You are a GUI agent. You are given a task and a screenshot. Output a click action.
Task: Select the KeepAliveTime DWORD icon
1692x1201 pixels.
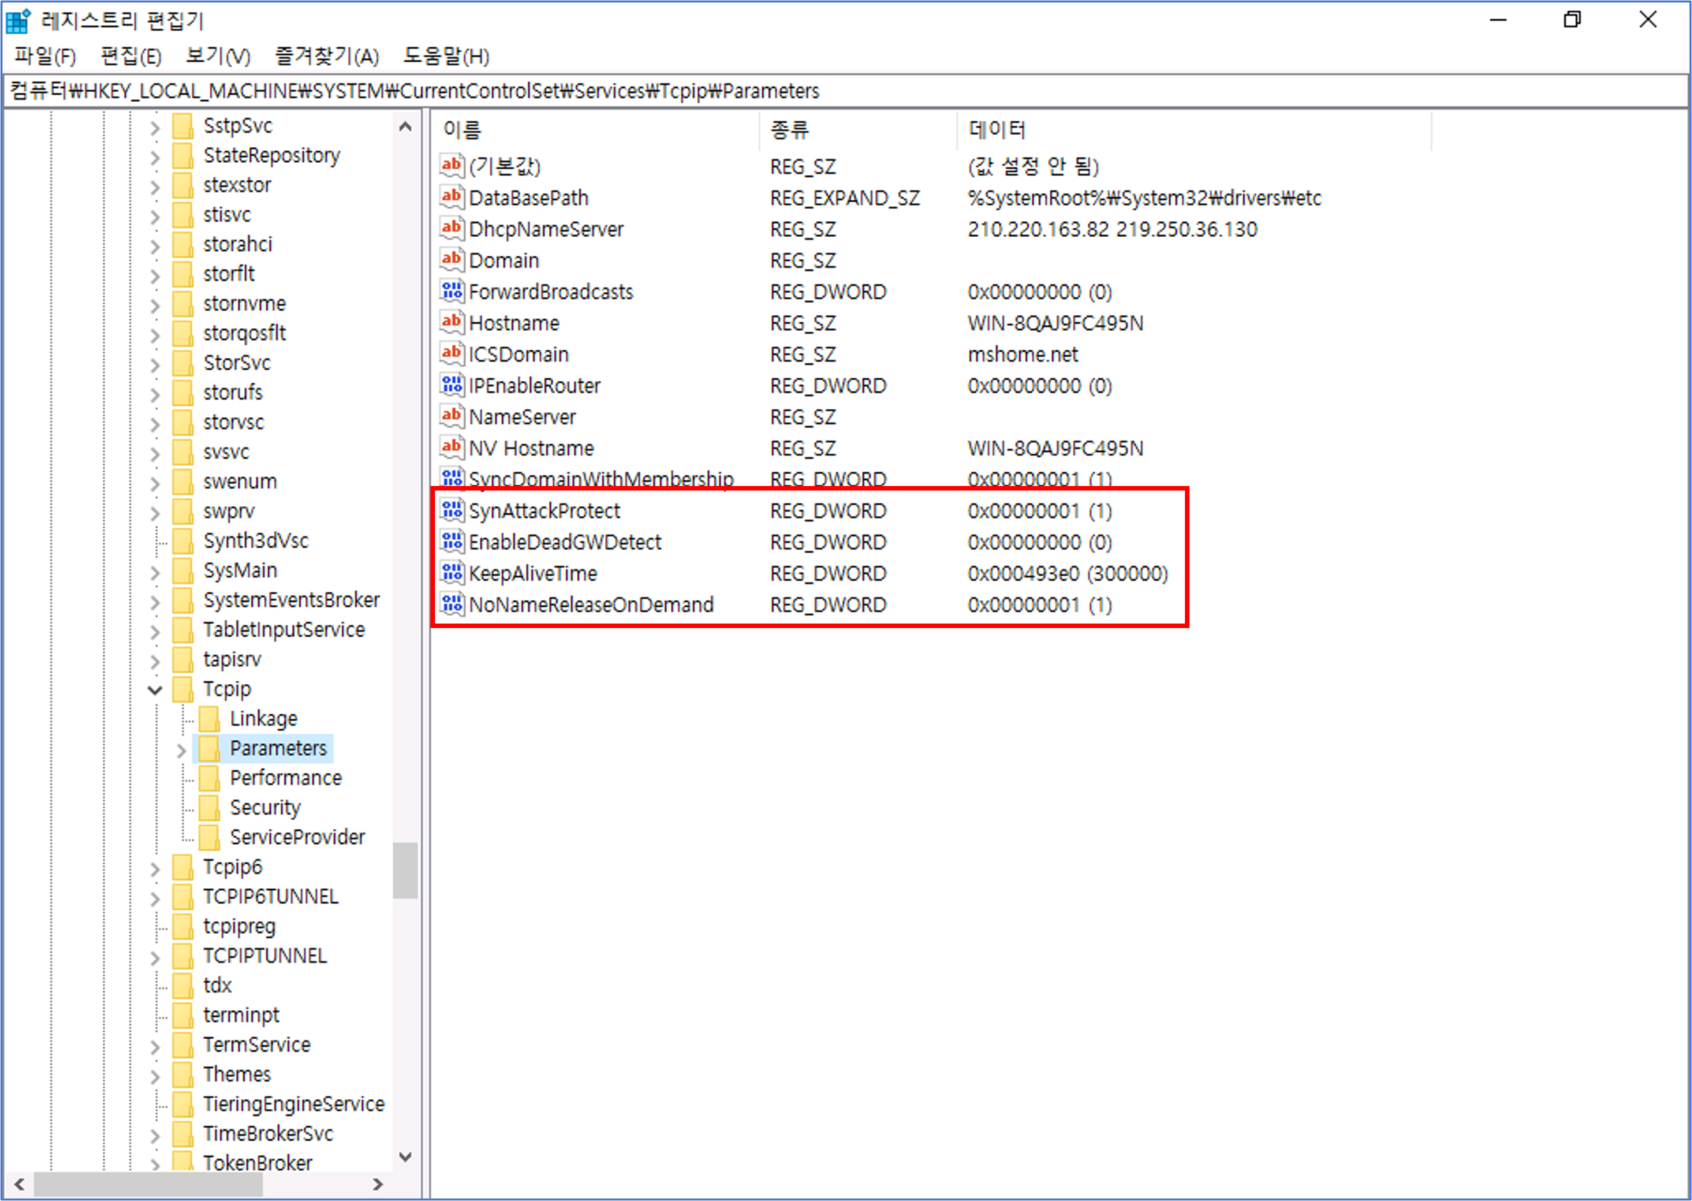tap(451, 573)
